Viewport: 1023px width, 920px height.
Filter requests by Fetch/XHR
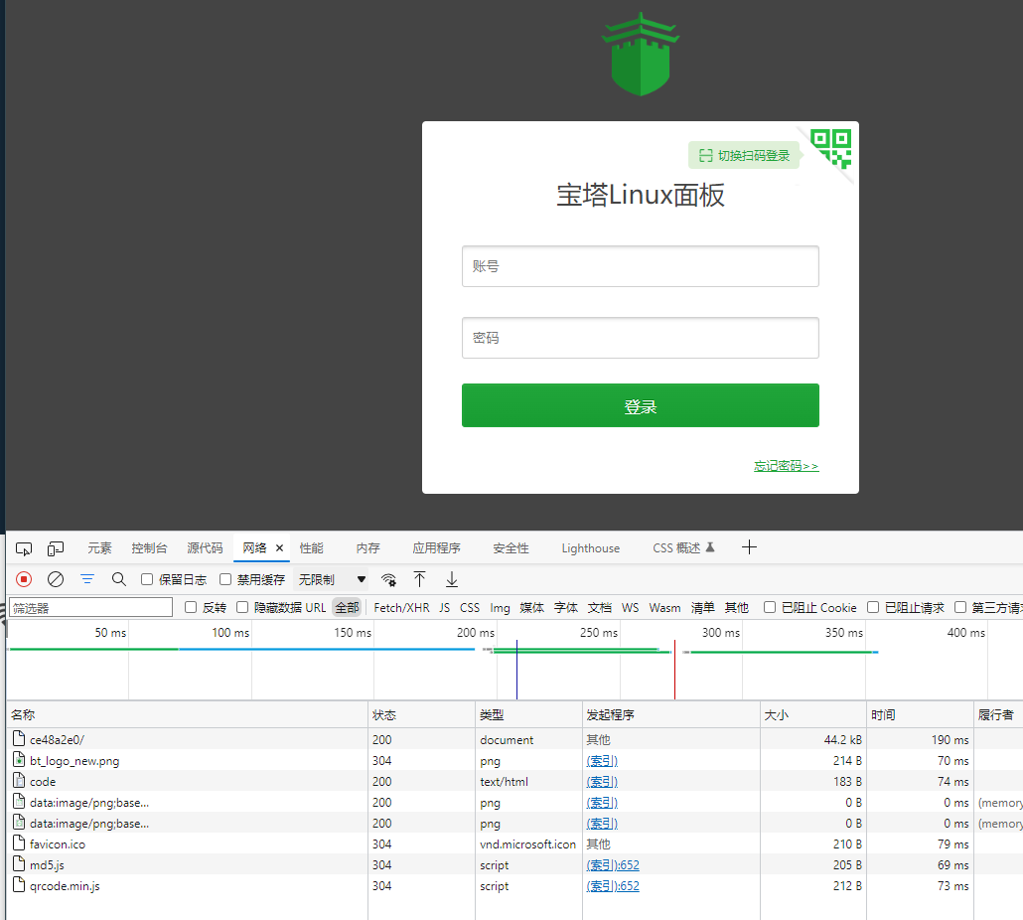tap(401, 607)
